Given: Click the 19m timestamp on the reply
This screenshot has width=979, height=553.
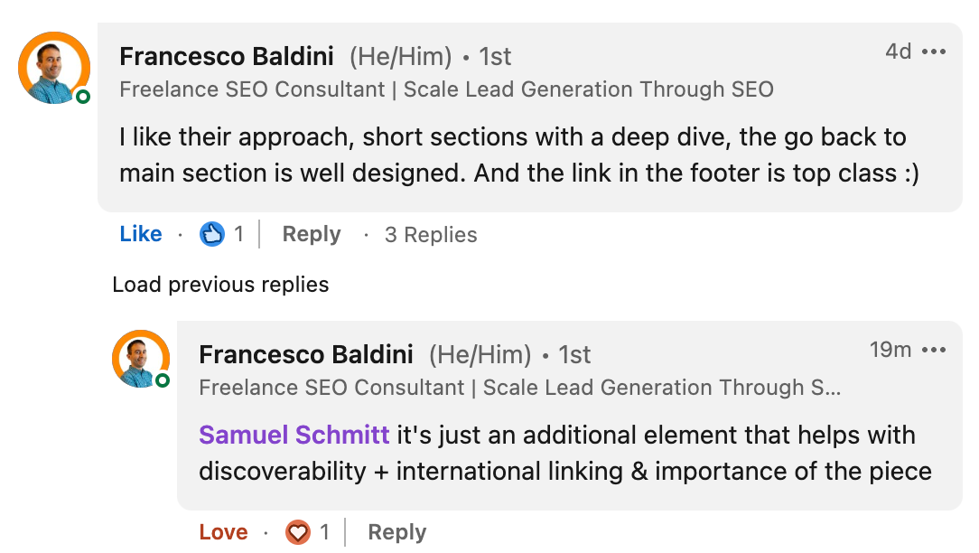Looking at the screenshot, I should pos(890,350).
